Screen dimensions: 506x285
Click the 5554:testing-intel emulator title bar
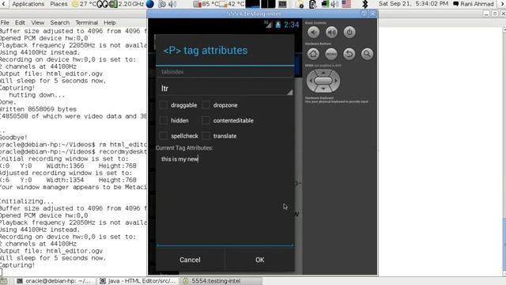[254, 13]
